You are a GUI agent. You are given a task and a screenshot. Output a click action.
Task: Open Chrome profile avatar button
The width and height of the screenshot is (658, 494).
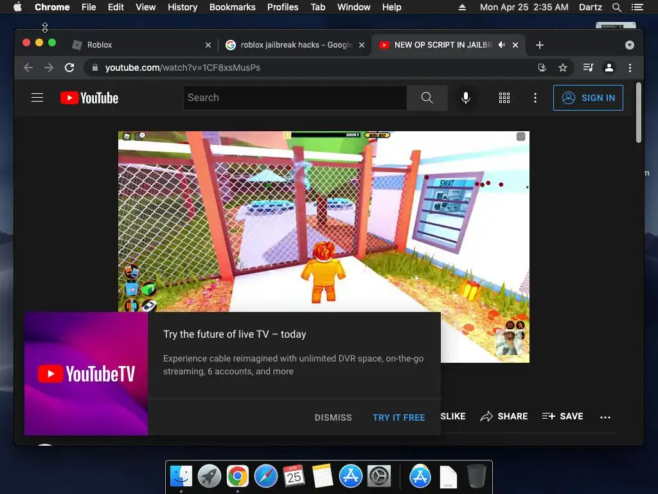pos(609,68)
